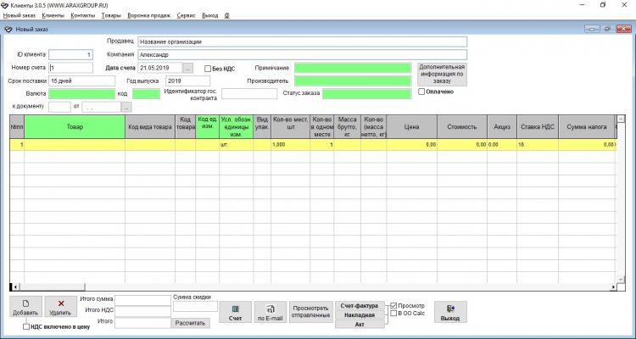
Task: Click the green Примечание input field
Action: tap(353, 68)
